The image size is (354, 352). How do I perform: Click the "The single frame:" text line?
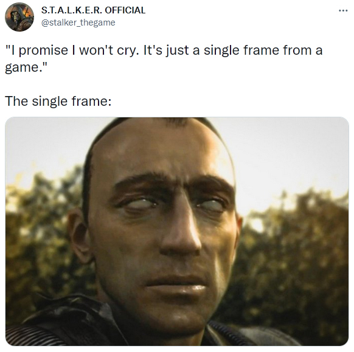[58, 101]
